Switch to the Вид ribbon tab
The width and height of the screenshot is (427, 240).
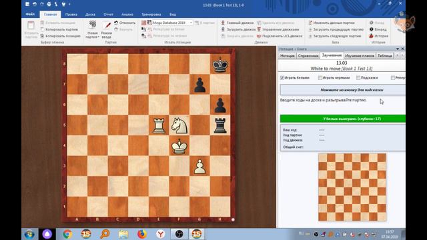click(173, 15)
